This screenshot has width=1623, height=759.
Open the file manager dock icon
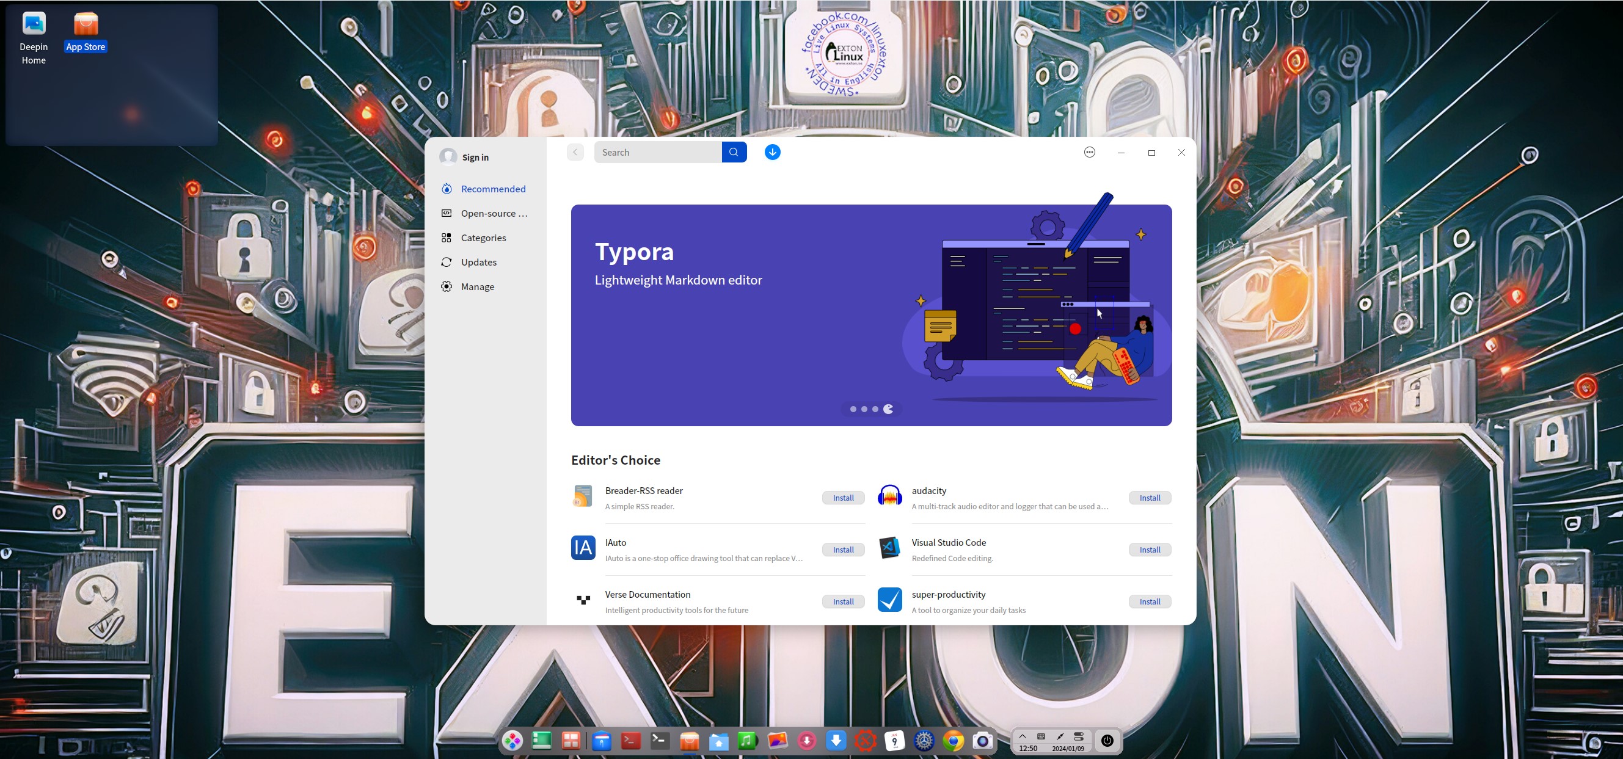(x=718, y=741)
